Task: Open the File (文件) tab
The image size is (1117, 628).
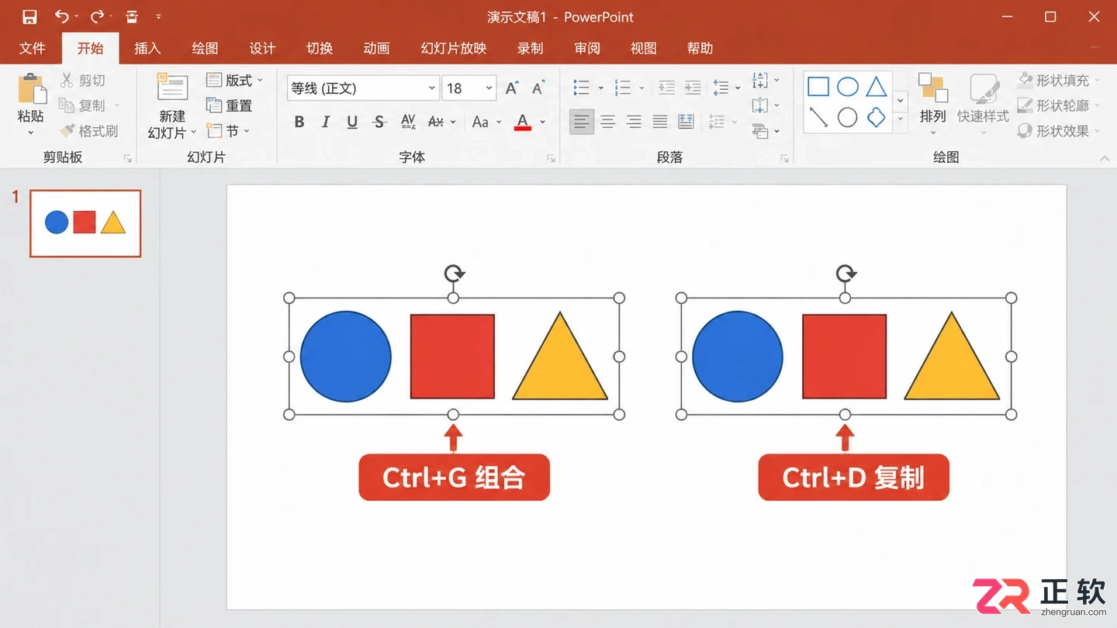Action: 32,48
